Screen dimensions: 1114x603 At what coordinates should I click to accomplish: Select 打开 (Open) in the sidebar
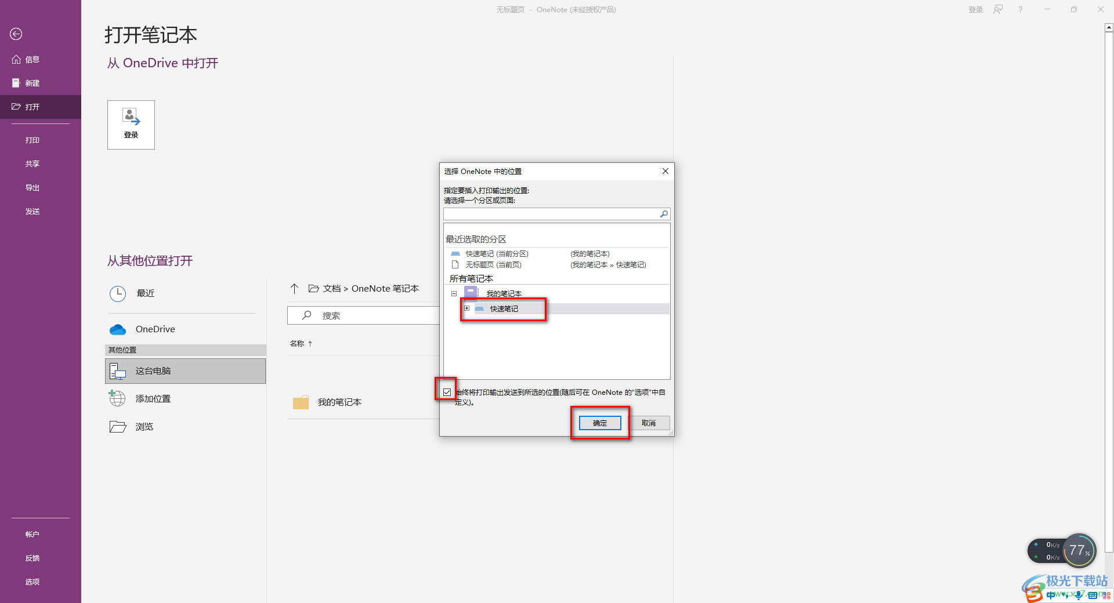(41, 107)
